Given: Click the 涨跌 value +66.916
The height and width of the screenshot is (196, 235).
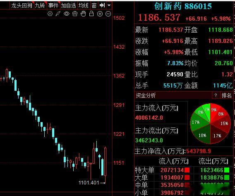Looking at the screenshot, I should pyautogui.click(x=173, y=41).
